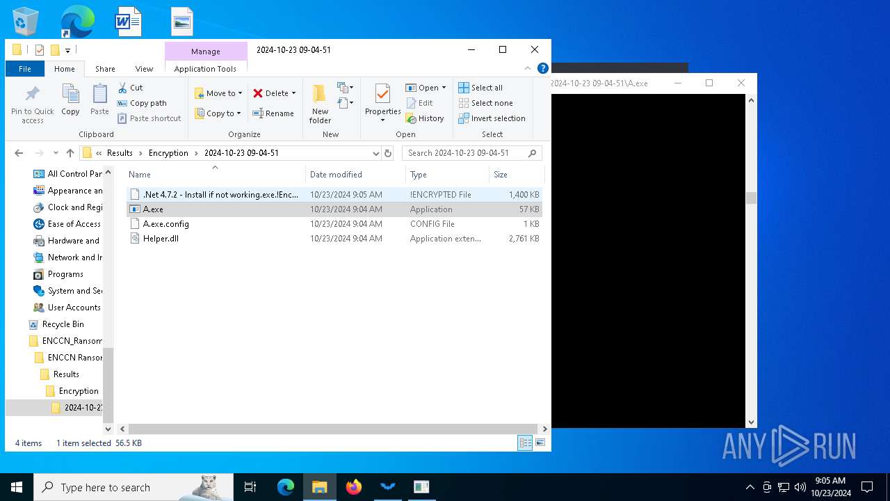Select the .Net 4.7.2 encrypted file

click(334, 195)
